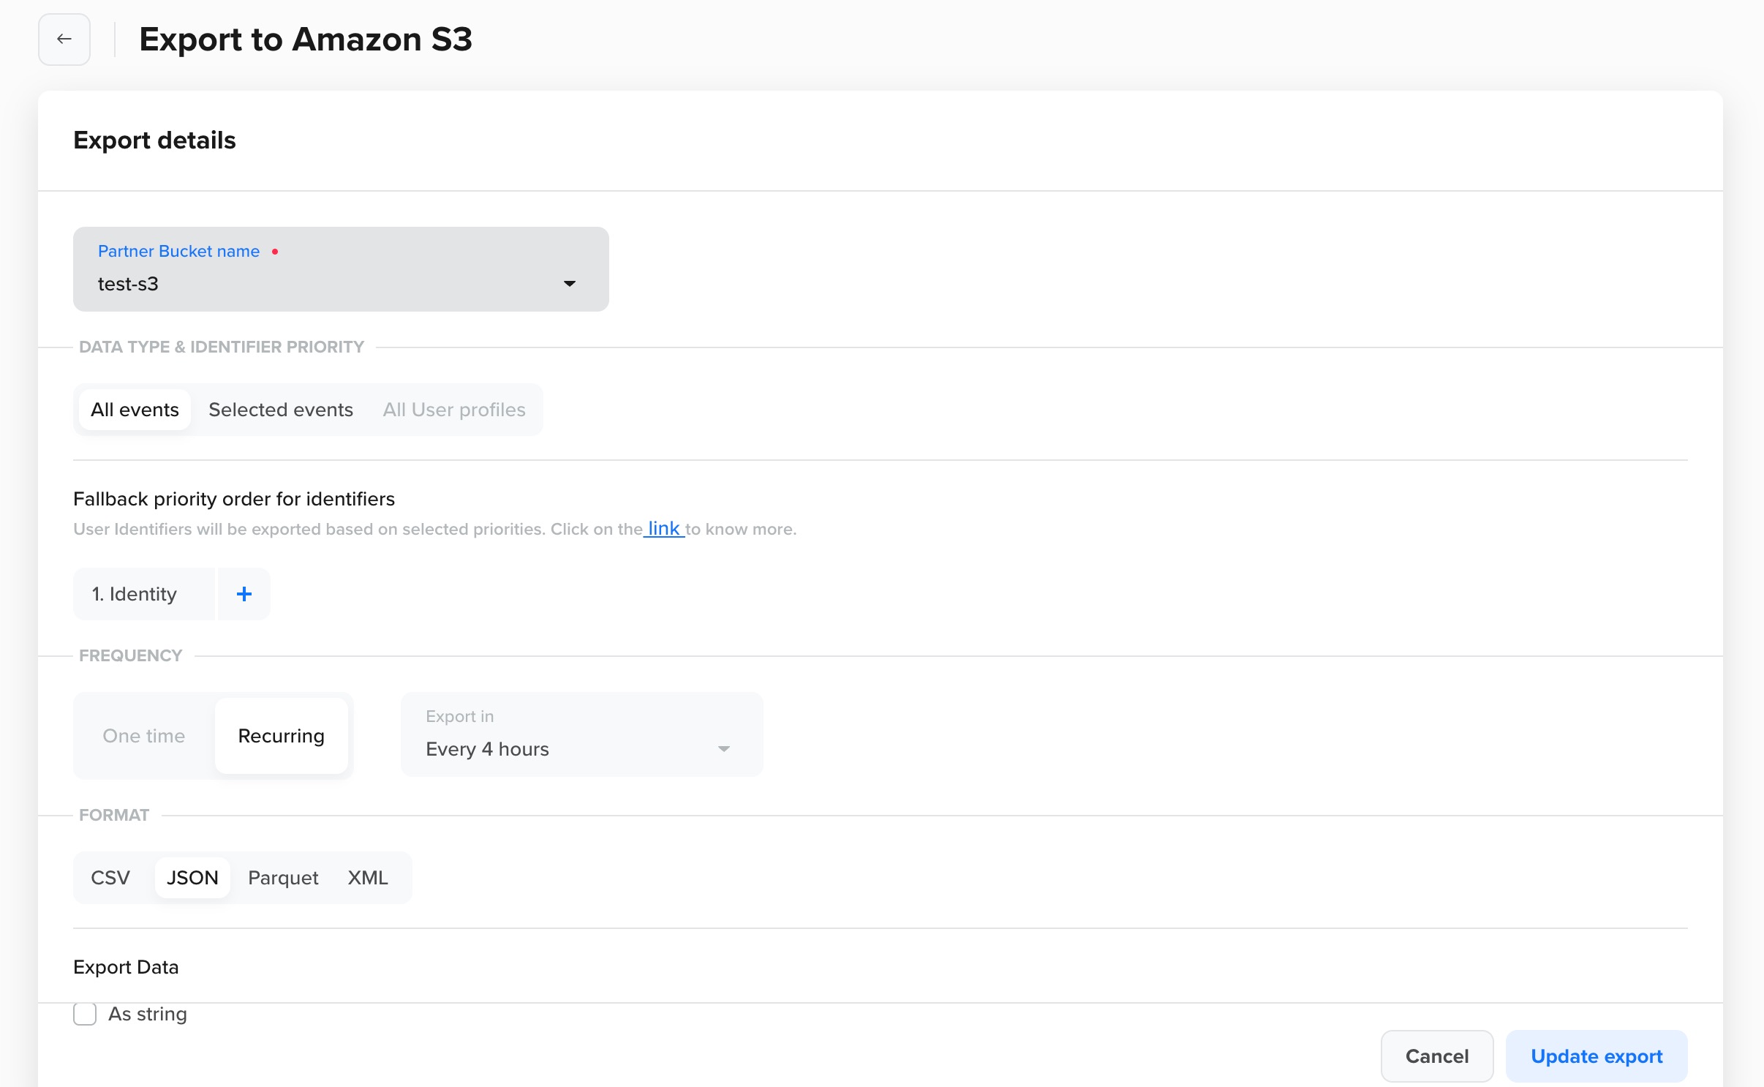Switch to Selected events tab

tap(279, 408)
